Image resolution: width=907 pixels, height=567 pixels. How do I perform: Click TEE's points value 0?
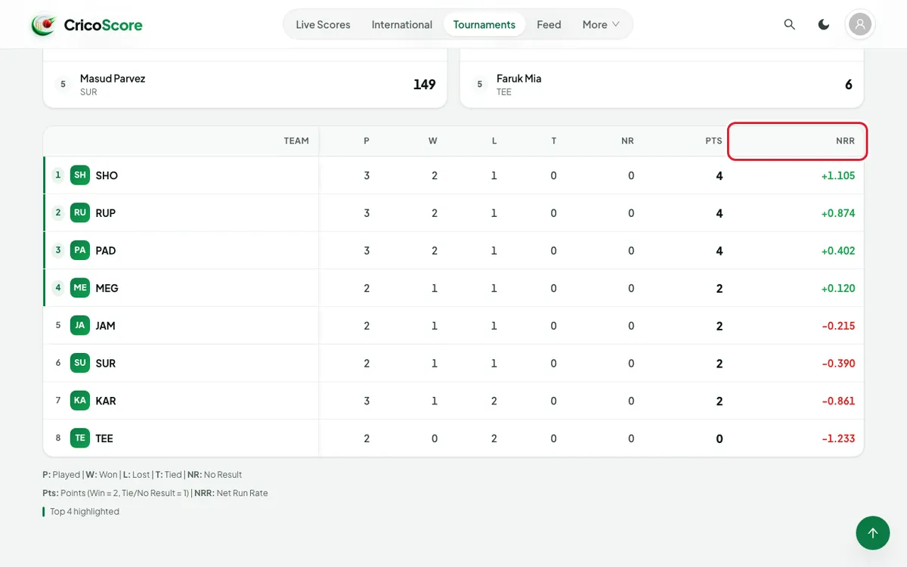pyautogui.click(x=720, y=438)
